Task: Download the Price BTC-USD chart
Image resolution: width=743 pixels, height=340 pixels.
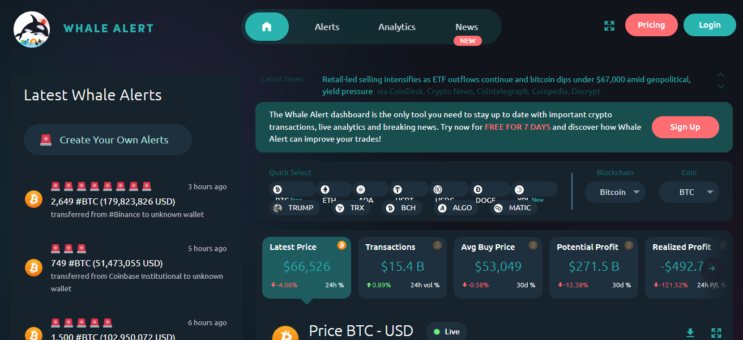Action: tap(690, 333)
